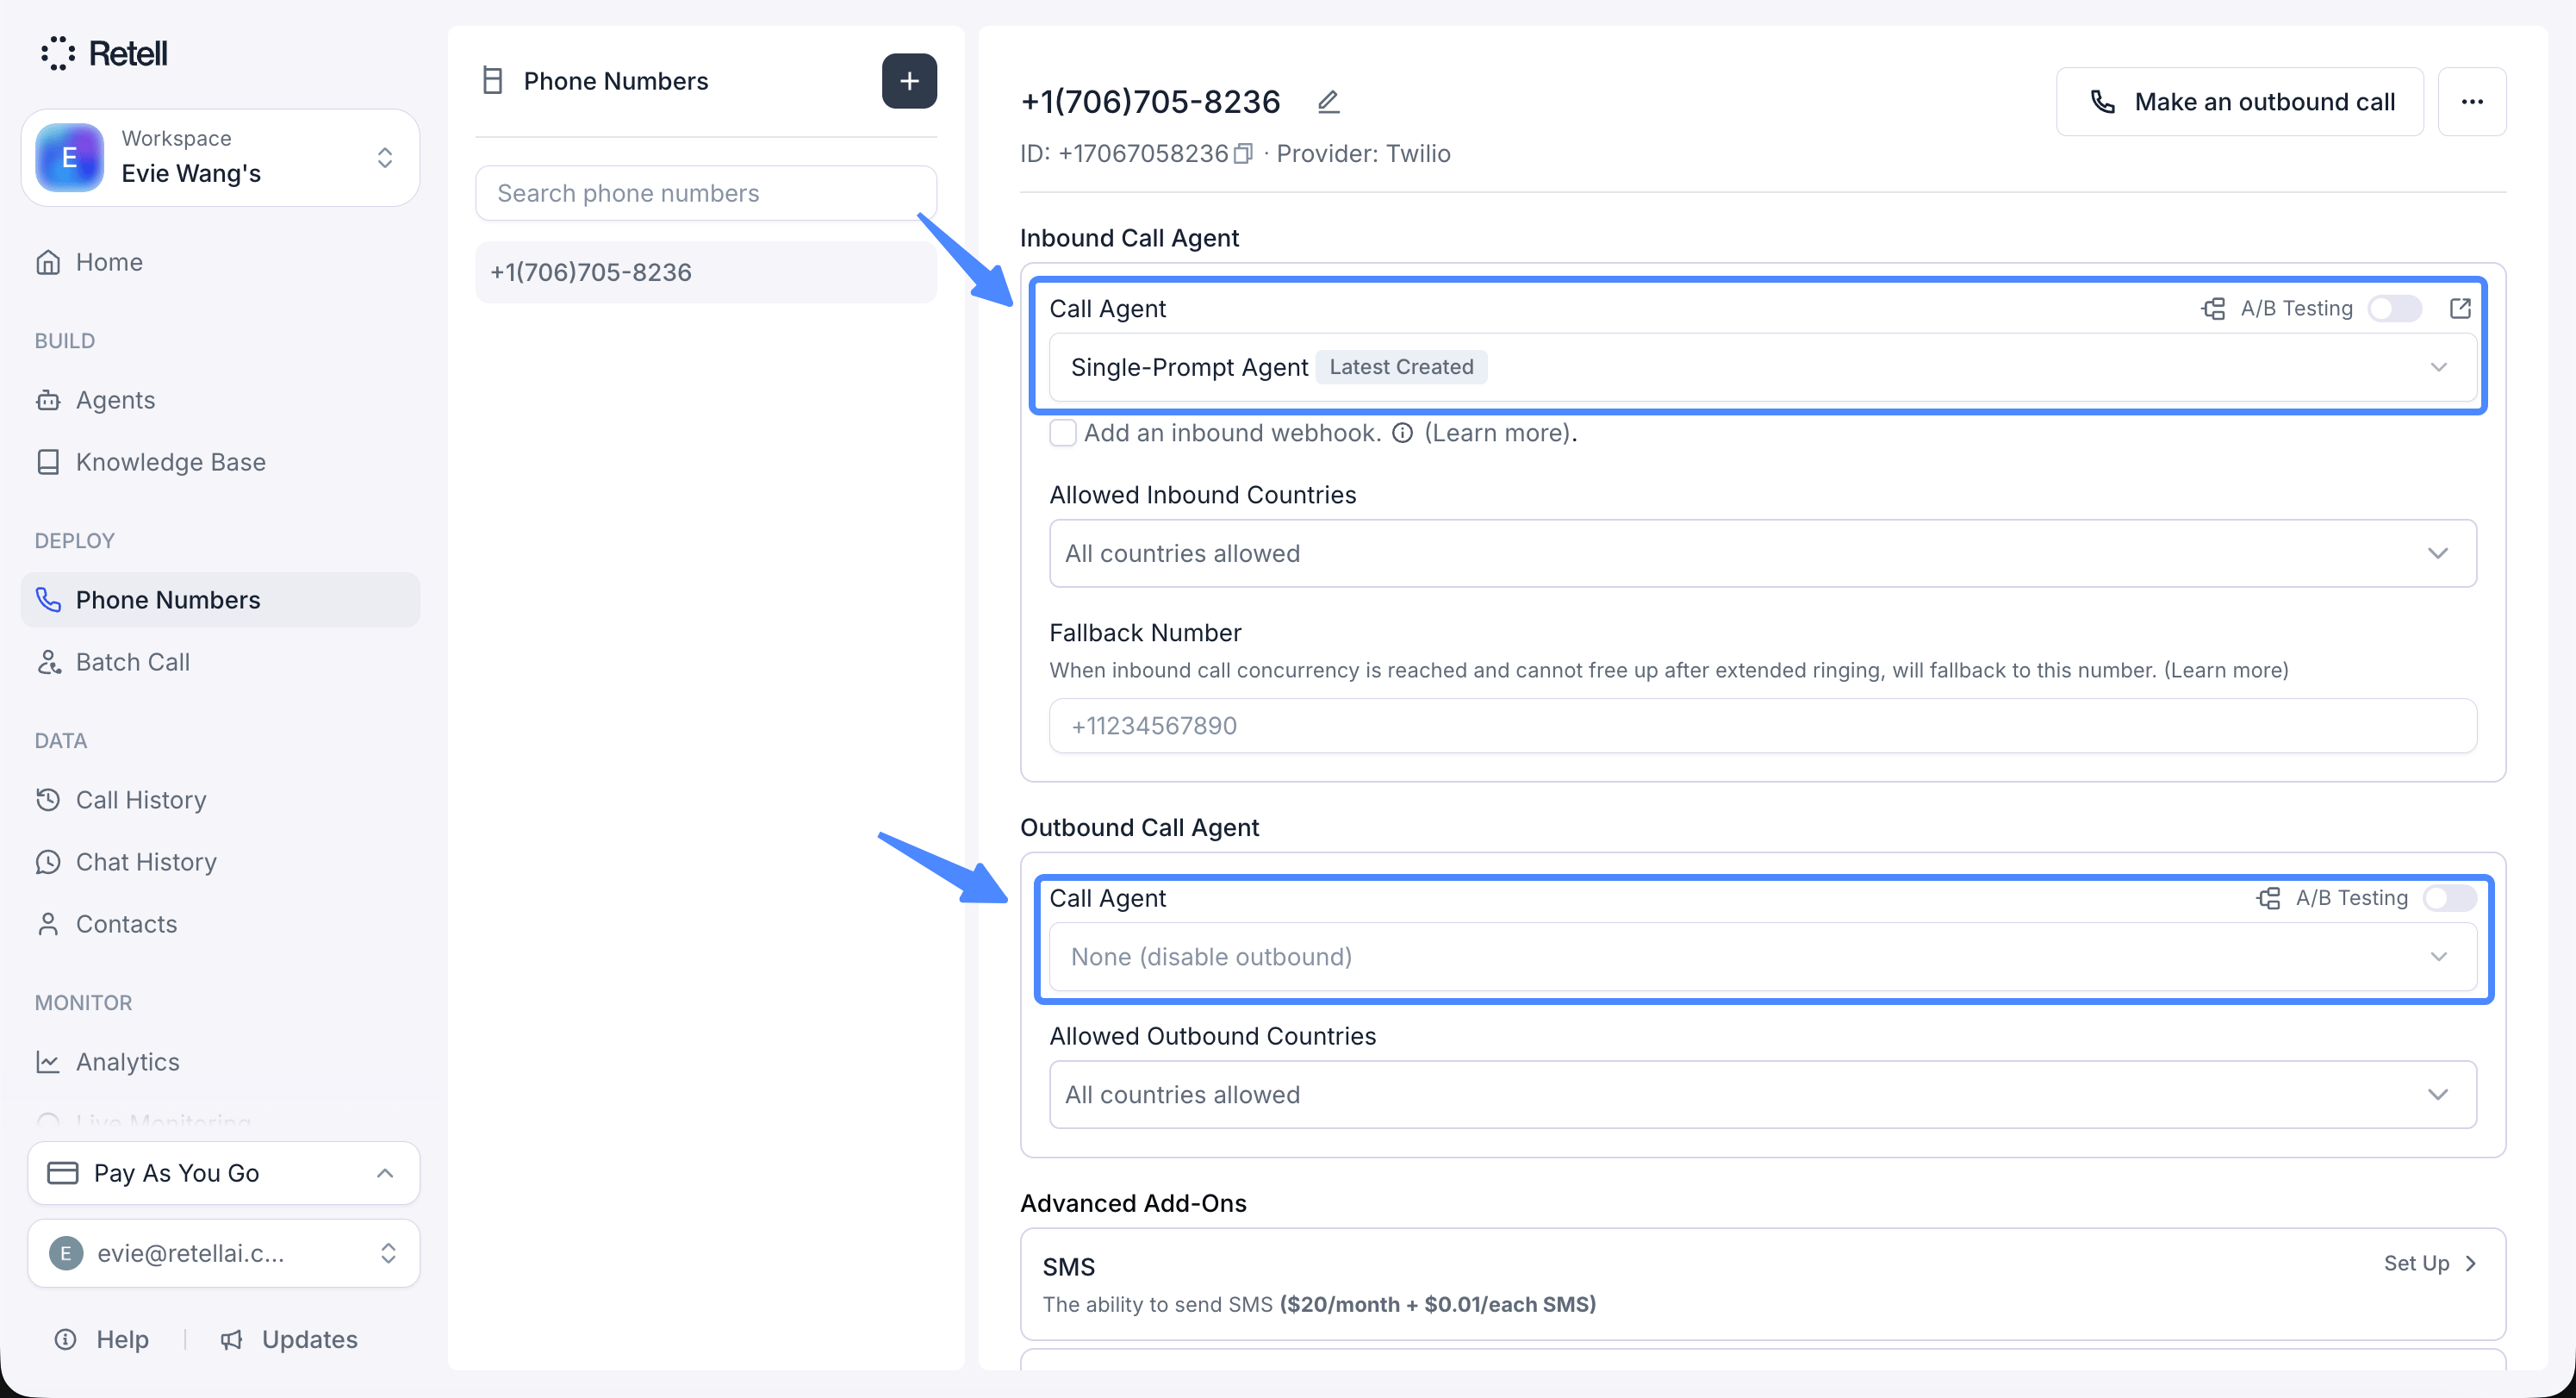Click the Updates megaphone icon
Viewport: 2576px width, 1398px height.
(232, 1339)
